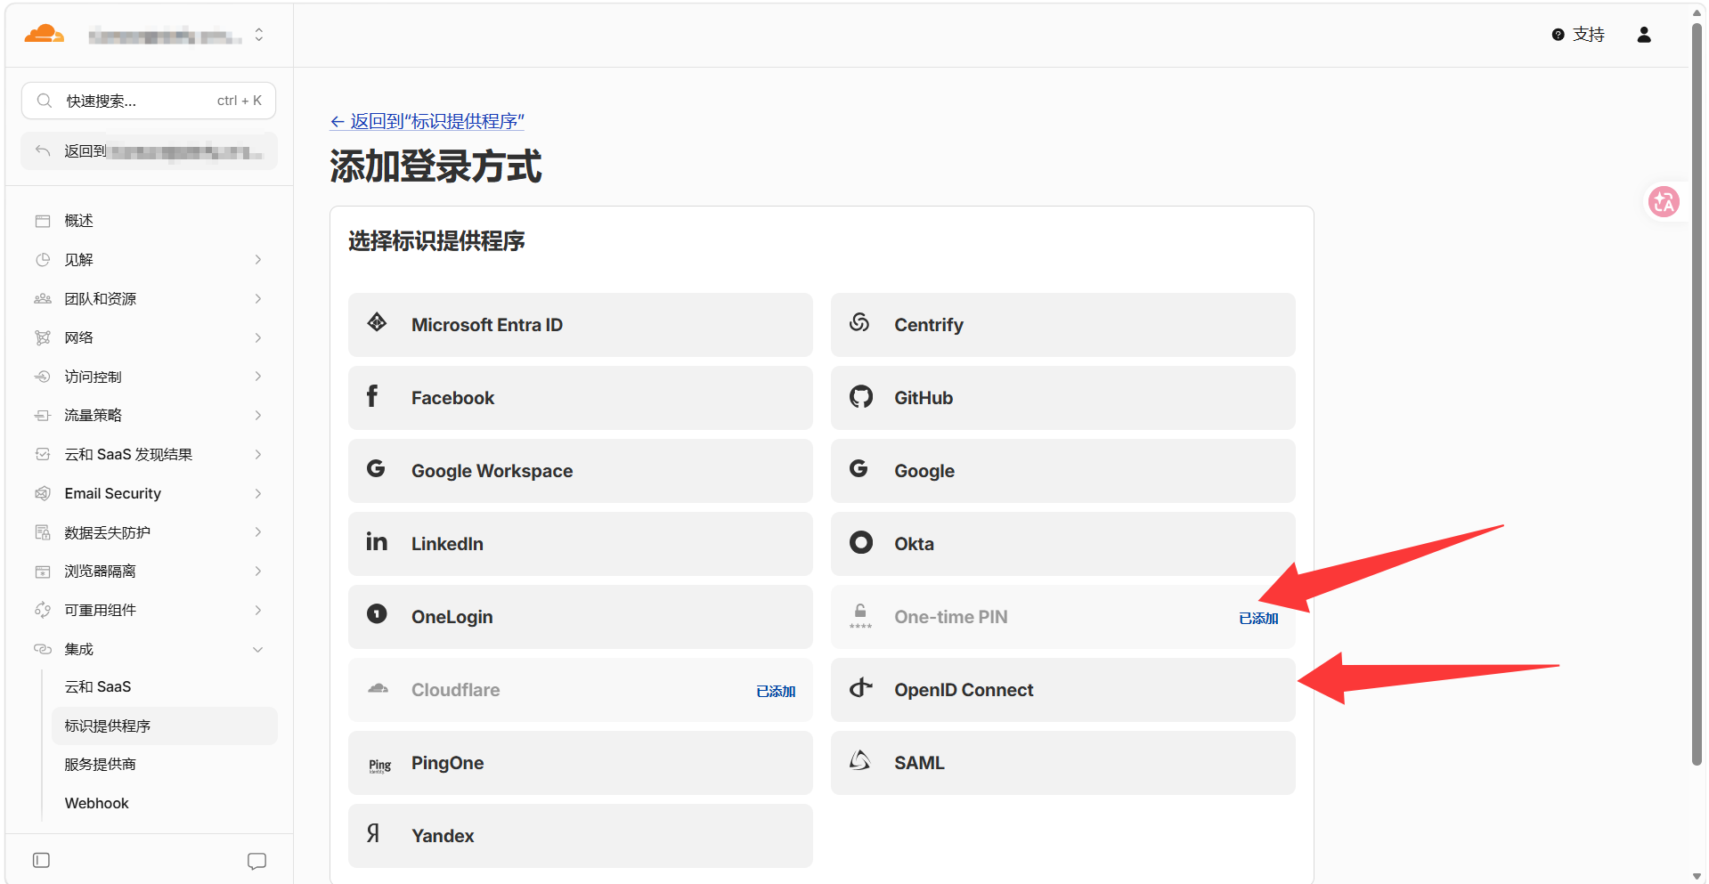
Task: Expand the 数据丢失防护 chevron
Action: coord(258,532)
